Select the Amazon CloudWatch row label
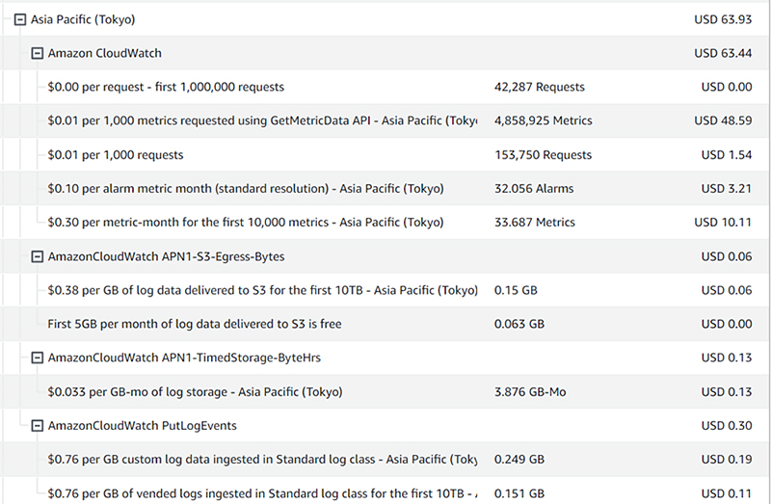The image size is (771, 504). point(104,53)
